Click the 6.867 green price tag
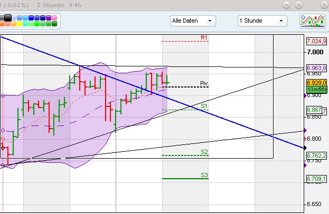329x214 pixels. [314, 110]
